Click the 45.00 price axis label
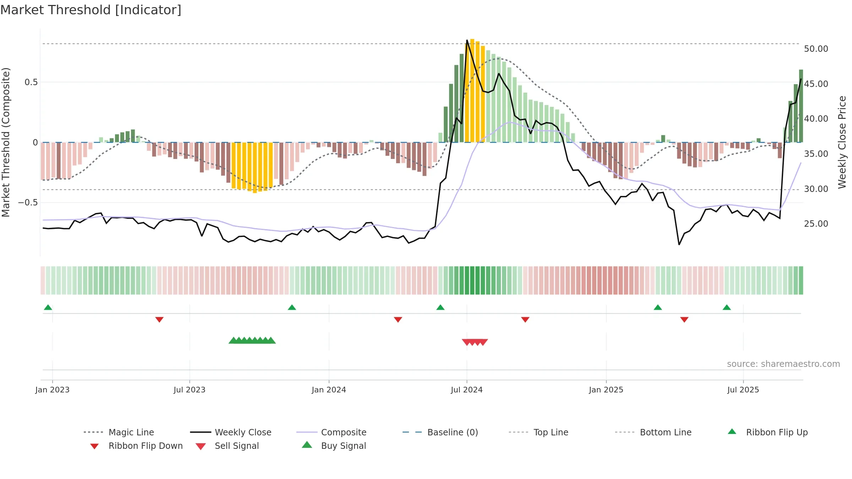Image resolution: width=852 pixels, height=479 pixels. point(816,84)
